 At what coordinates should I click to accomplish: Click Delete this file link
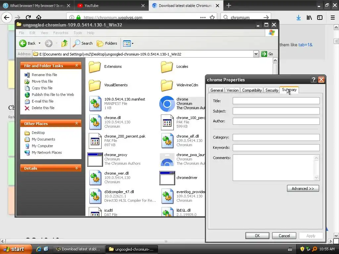tap(43, 108)
